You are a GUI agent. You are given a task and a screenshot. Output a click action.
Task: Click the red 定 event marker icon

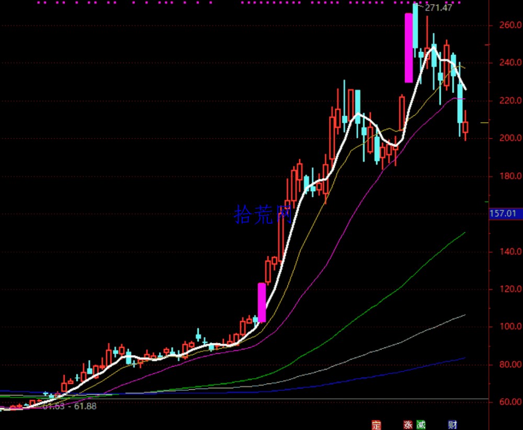pyautogui.click(x=376, y=425)
